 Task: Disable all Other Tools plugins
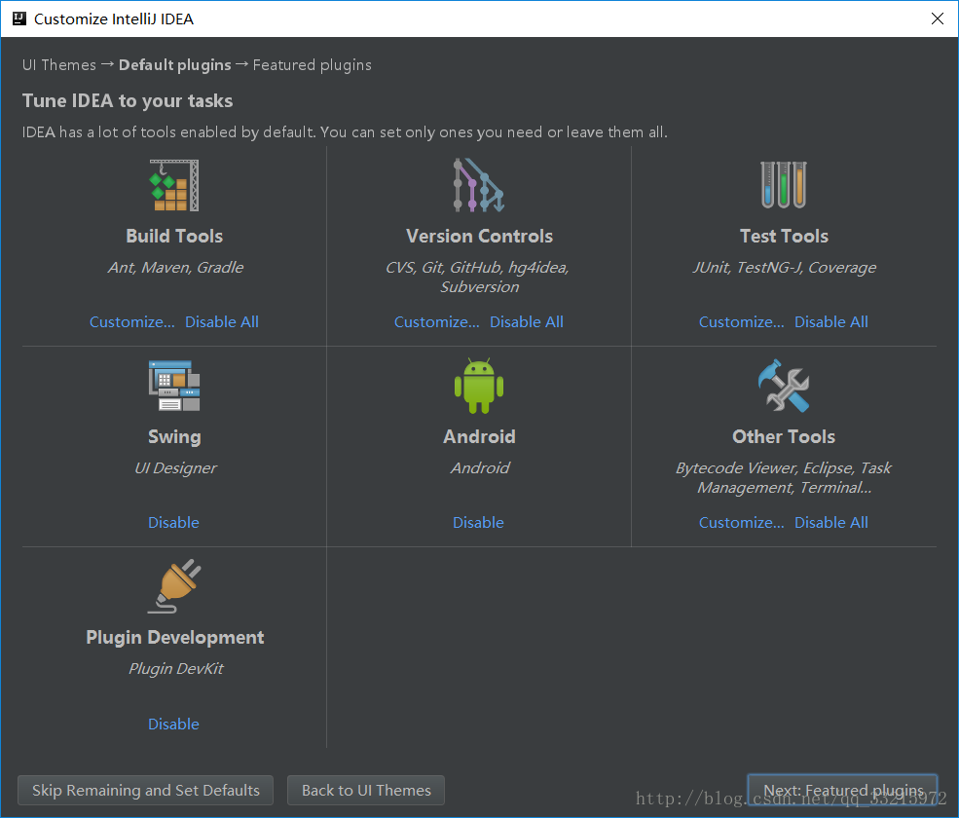(x=831, y=523)
